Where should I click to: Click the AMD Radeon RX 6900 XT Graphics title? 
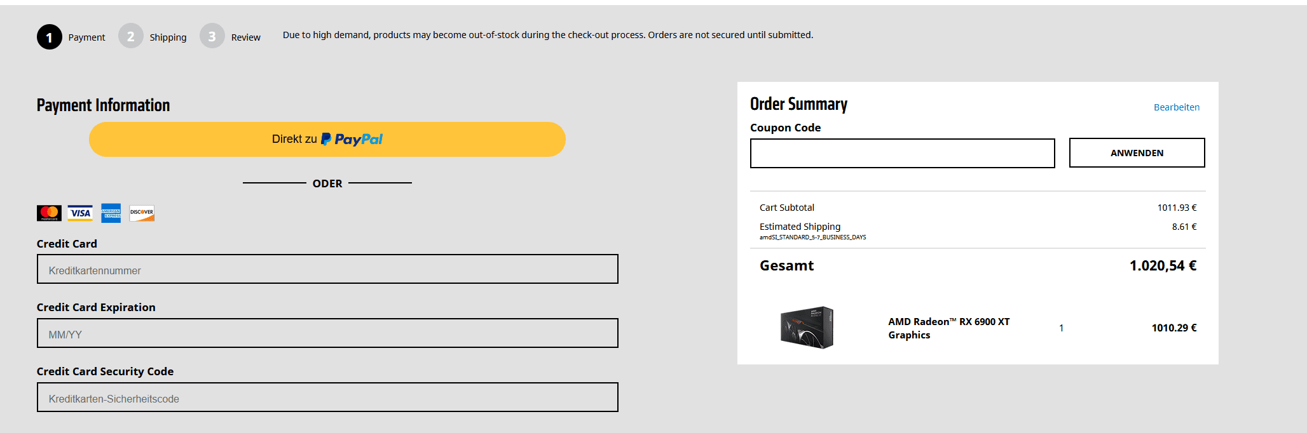pyautogui.click(x=948, y=328)
